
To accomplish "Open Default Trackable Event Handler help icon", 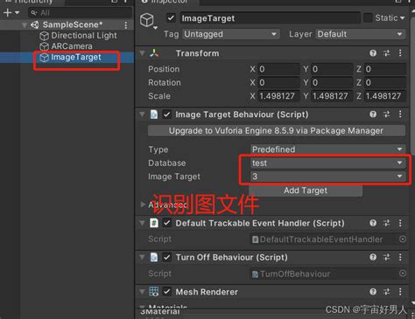I will pyautogui.click(x=373, y=223).
